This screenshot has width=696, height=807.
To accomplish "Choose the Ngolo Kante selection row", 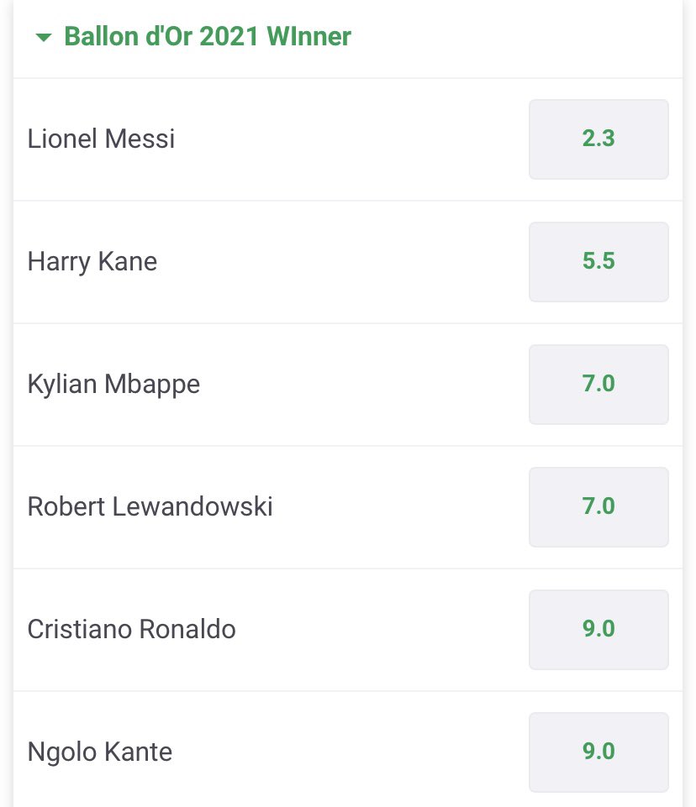I will tap(336, 752).
